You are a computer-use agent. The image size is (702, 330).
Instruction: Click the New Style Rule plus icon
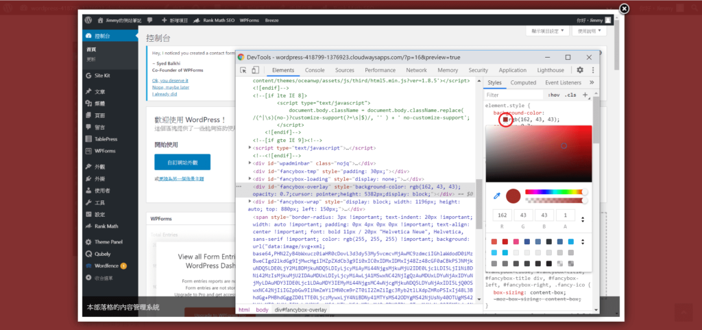coord(585,95)
